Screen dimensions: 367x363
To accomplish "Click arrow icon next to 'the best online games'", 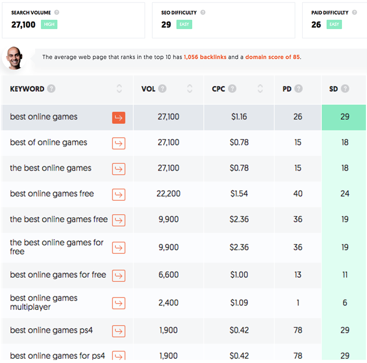I will tap(119, 168).
